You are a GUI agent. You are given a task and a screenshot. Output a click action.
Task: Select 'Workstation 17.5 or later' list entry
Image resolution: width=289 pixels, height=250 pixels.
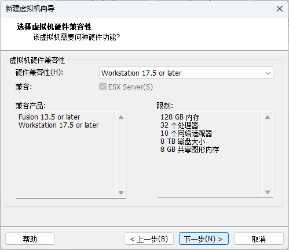coord(58,125)
